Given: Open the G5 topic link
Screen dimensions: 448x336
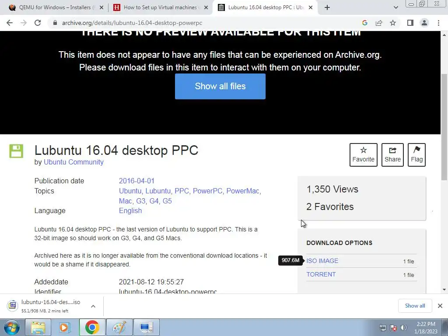Looking at the screenshot, I should pyautogui.click(x=167, y=201).
